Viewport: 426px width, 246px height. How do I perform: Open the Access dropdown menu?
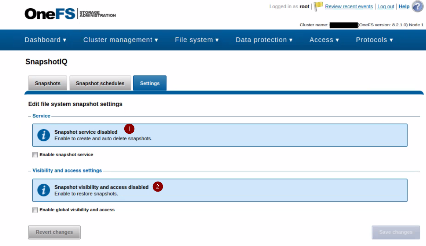pyautogui.click(x=324, y=40)
